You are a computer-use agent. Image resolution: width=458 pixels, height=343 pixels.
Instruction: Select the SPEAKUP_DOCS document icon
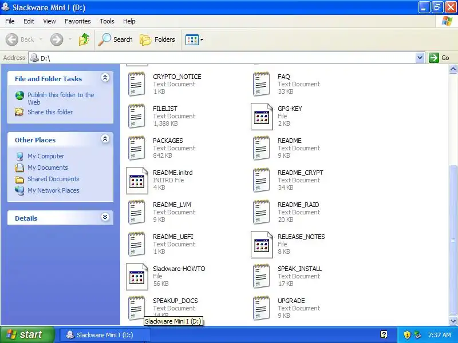point(137,308)
